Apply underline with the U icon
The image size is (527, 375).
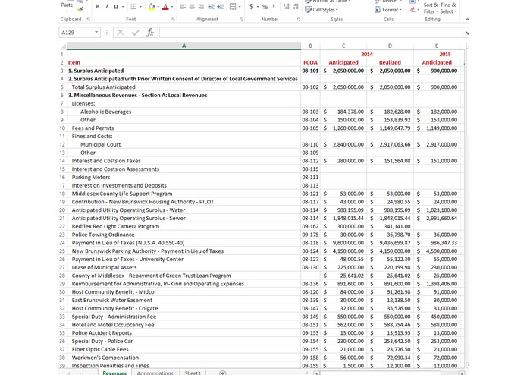click(x=116, y=6)
